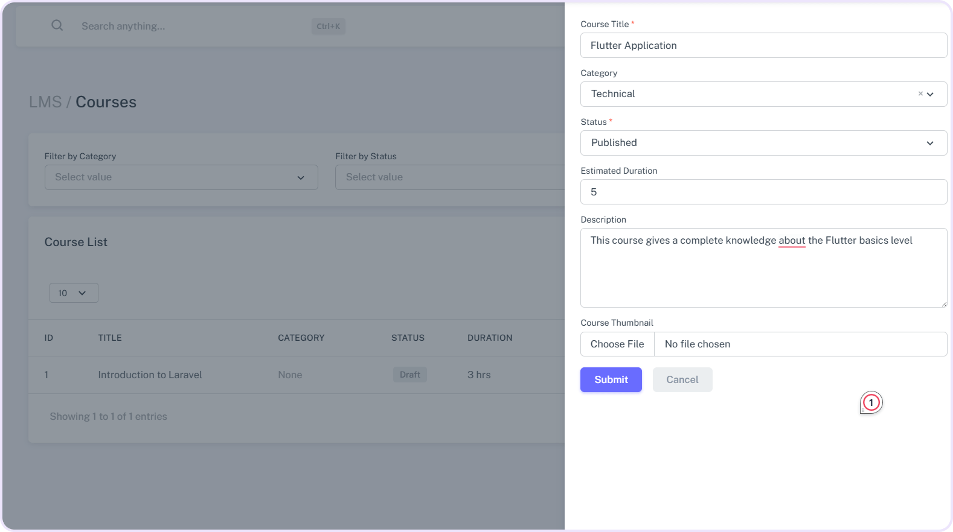Sort by the TITLE column header
Screen dimensions: 953x532
pos(110,338)
